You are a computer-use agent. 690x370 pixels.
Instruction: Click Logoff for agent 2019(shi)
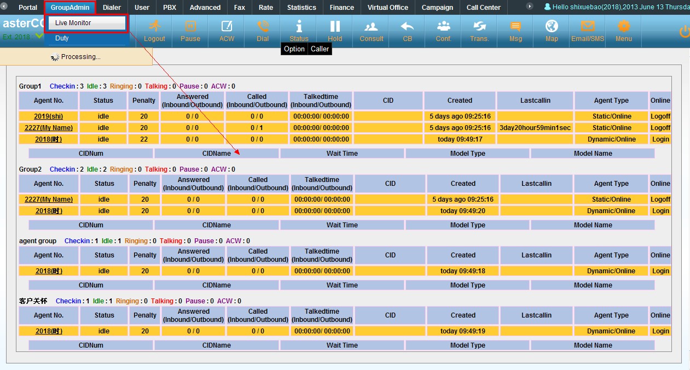pos(660,116)
